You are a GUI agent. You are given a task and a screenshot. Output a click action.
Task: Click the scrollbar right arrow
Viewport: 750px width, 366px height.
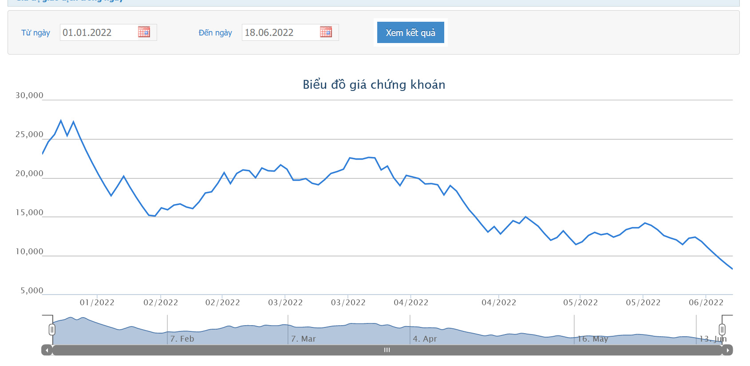727,350
